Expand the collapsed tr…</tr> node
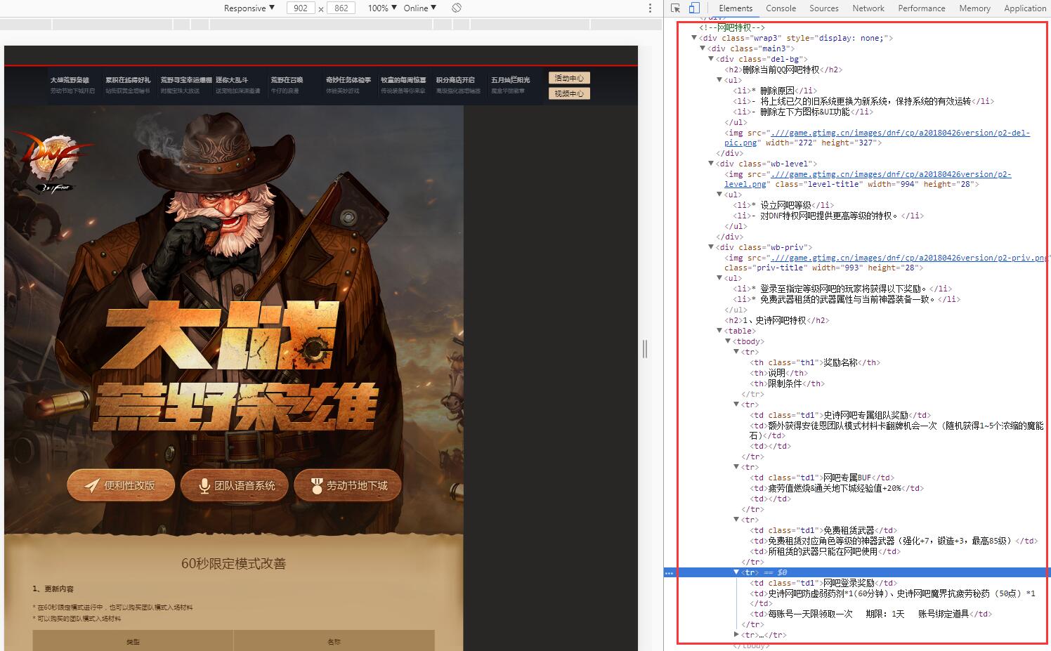This screenshot has width=1051, height=651. tap(736, 635)
